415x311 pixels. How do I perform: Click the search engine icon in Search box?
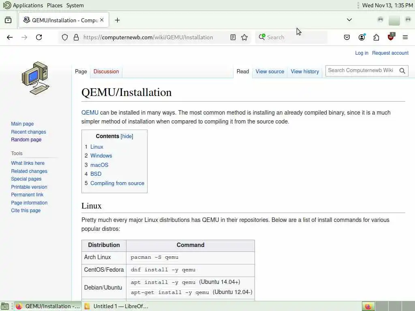pos(262,37)
